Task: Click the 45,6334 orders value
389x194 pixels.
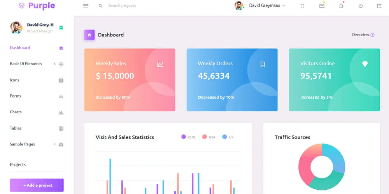Action: [x=214, y=76]
